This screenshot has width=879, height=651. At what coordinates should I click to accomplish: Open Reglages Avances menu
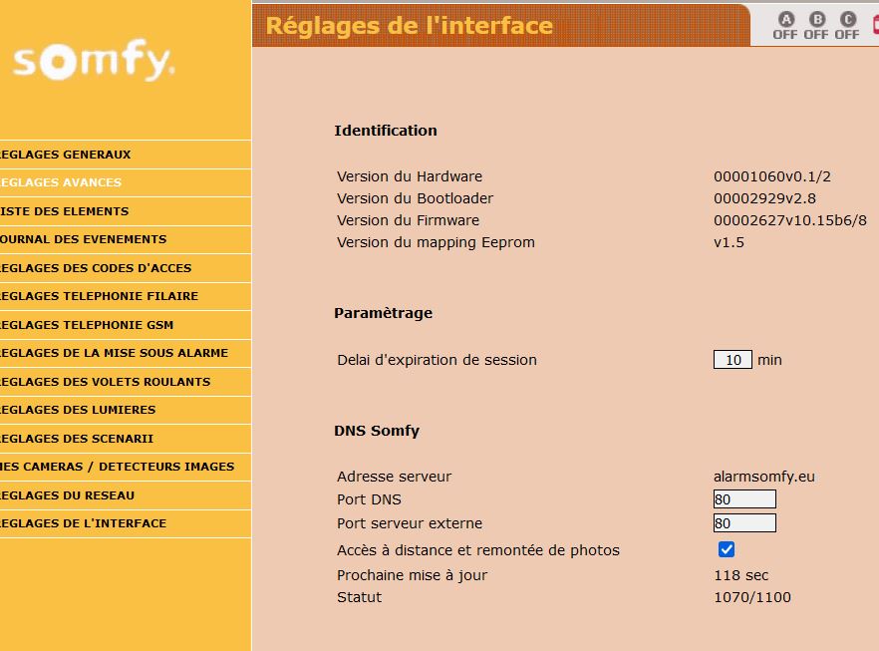[x=61, y=182]
